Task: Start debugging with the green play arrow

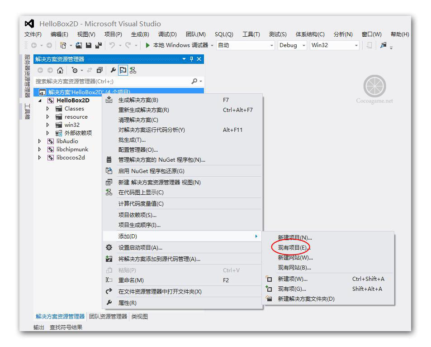Action: (x=147, y=45)
